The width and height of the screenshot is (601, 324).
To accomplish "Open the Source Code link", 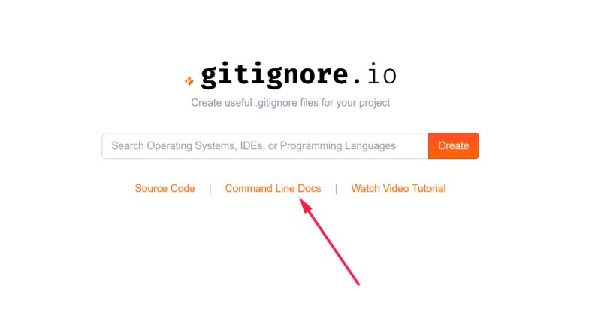I will point(165,188).
